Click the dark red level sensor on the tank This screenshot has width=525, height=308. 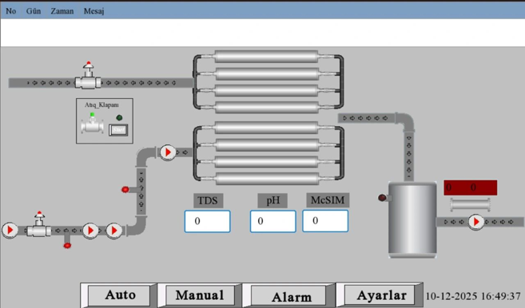[383, 198]
